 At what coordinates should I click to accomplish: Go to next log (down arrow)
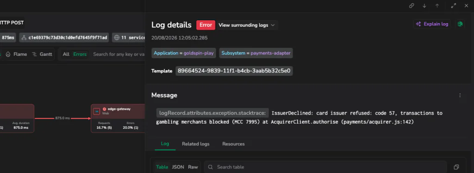coord(424,6)
